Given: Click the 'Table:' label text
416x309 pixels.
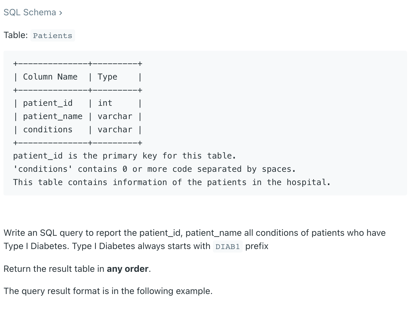Looking at the screenshot, I should coord(16,35).
